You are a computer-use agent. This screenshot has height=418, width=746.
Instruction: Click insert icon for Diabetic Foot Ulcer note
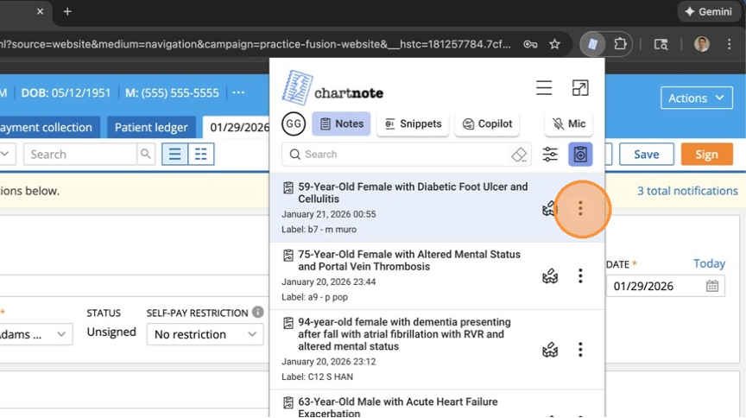[x=549, y=208]
